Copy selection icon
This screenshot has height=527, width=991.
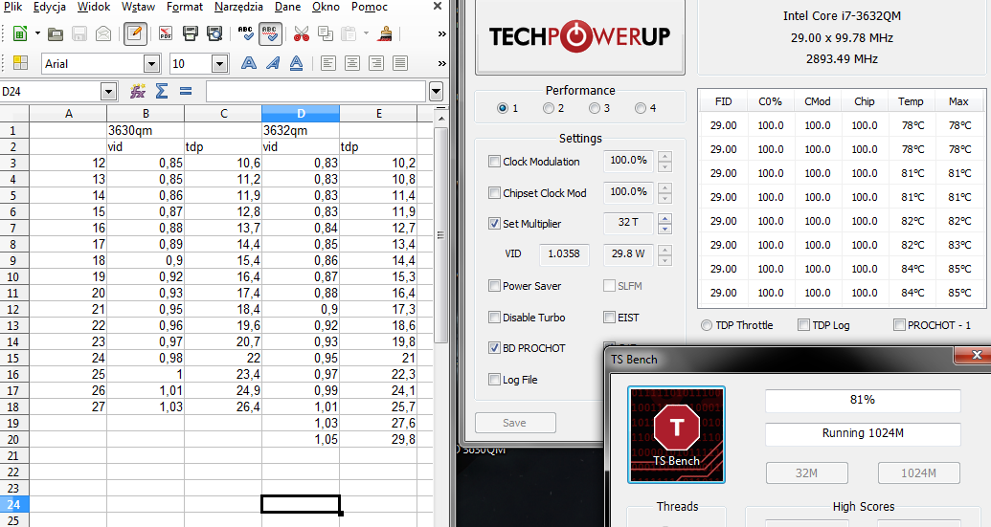pos(325,33)
